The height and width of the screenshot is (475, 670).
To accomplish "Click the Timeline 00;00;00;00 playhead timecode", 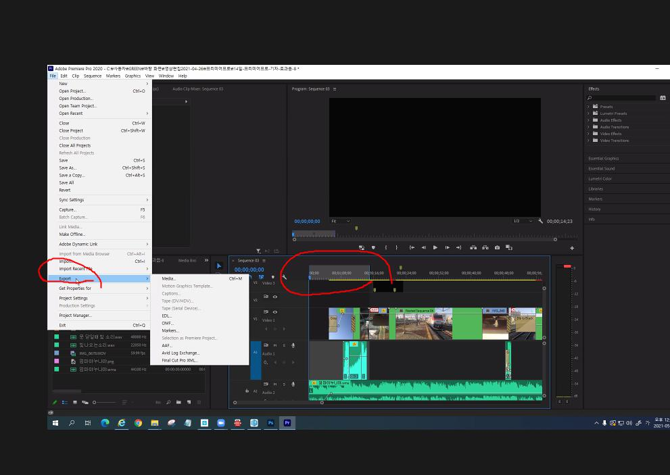I will pyautogui.click(x=249, y=270).
